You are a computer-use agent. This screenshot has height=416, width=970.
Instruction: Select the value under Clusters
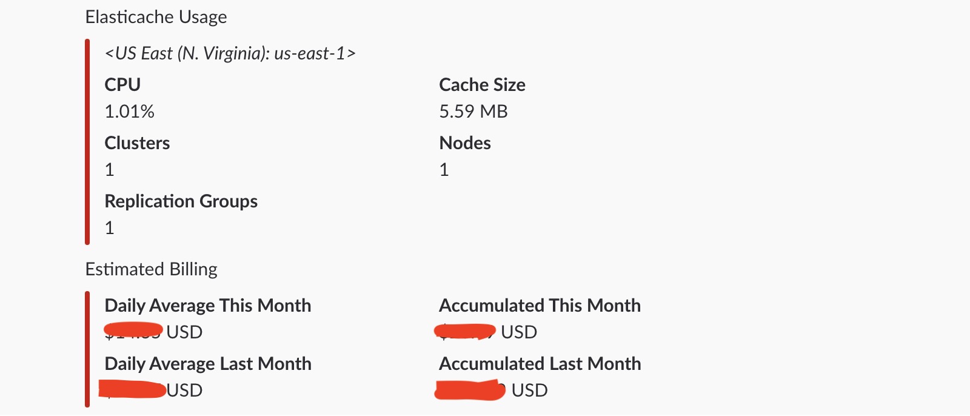tap(110, 170)
